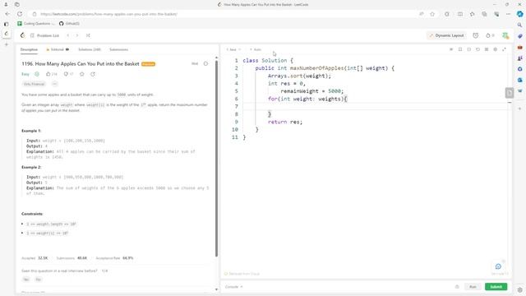This screenshot has width=526, height=296.
Task: Show more tags ellipsis chip
Action: point(55,84)
